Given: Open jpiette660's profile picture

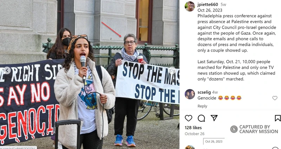Looking at the screenshot, I should (190, 6).
